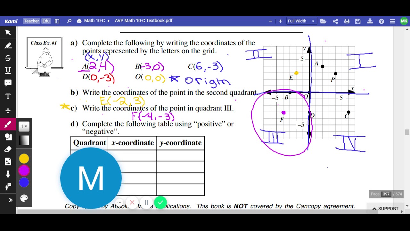The image size is (410, 231).
Task: Click the opacity gradient control
Action: [x=24, y=141]
